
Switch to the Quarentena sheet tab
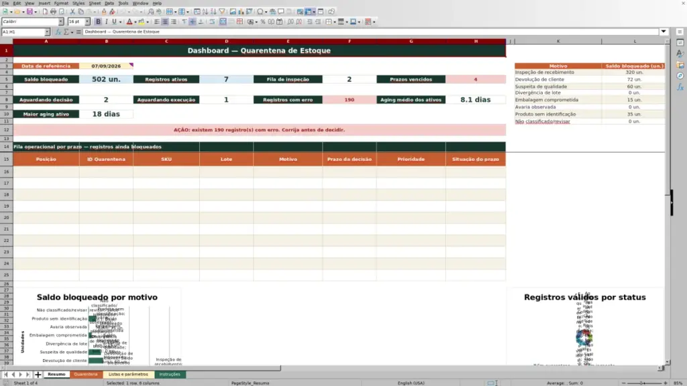point(86,375)
